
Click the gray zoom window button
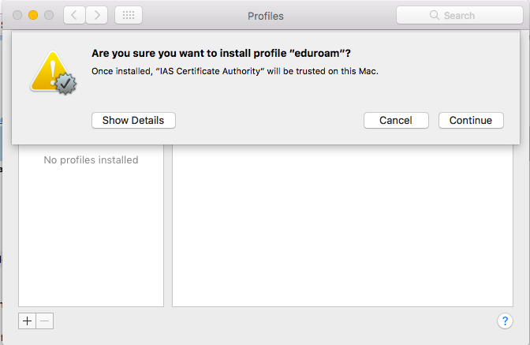click(49, 15)
